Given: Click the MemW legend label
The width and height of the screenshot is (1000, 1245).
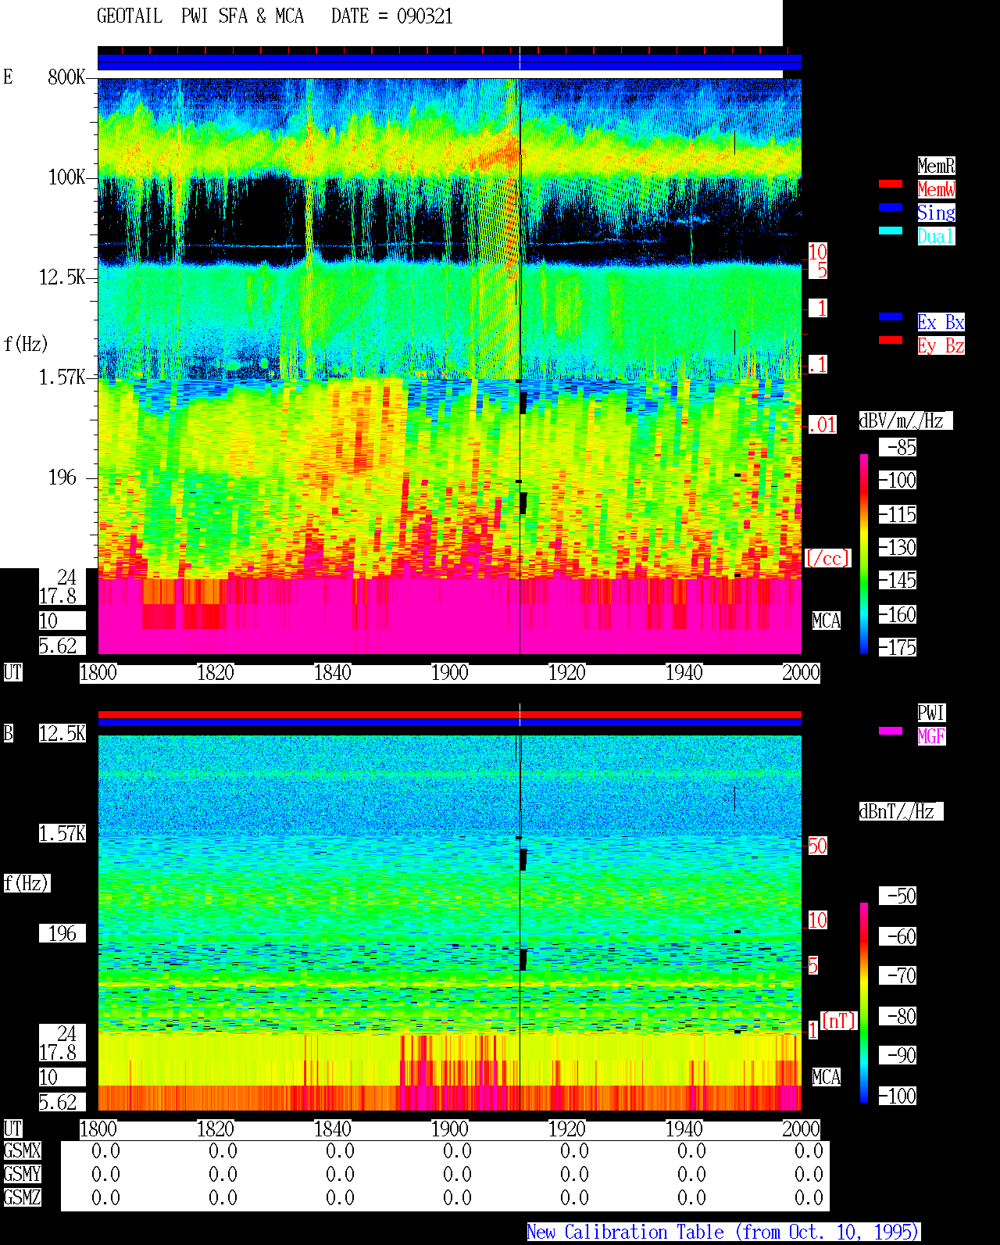Looking at the screenshot, I should point(936,189).
